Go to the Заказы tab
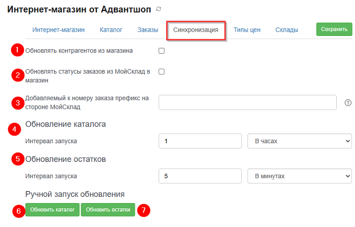 pyautogui.click(x=148, y=30)
